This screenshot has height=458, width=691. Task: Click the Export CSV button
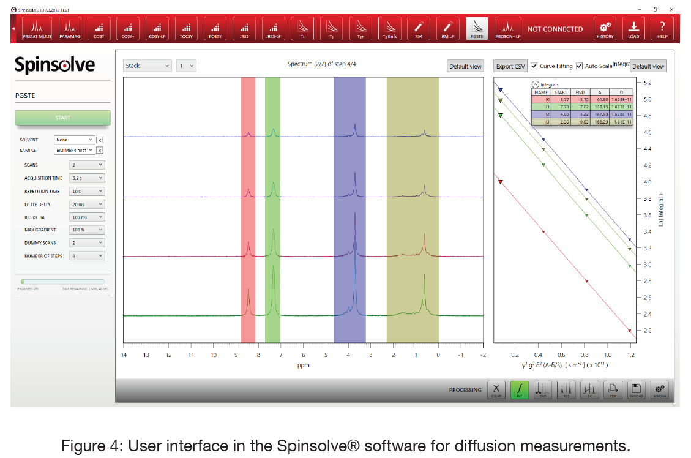pyautogui.click(x=510, y=66)
